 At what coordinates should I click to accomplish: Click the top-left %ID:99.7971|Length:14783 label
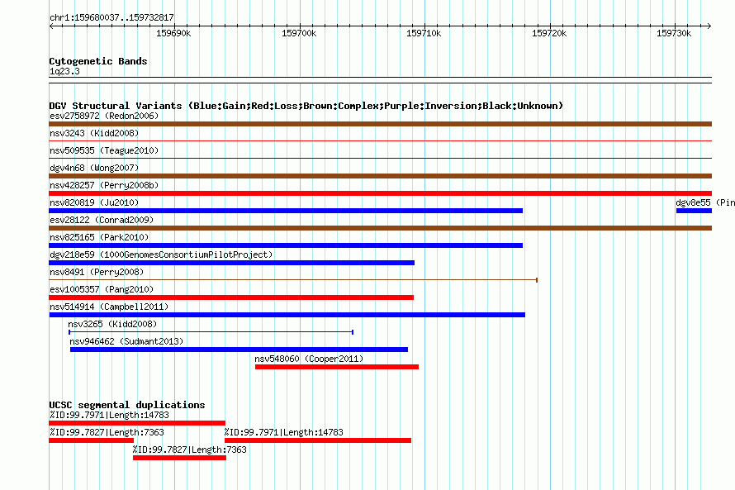coord(109,415)
